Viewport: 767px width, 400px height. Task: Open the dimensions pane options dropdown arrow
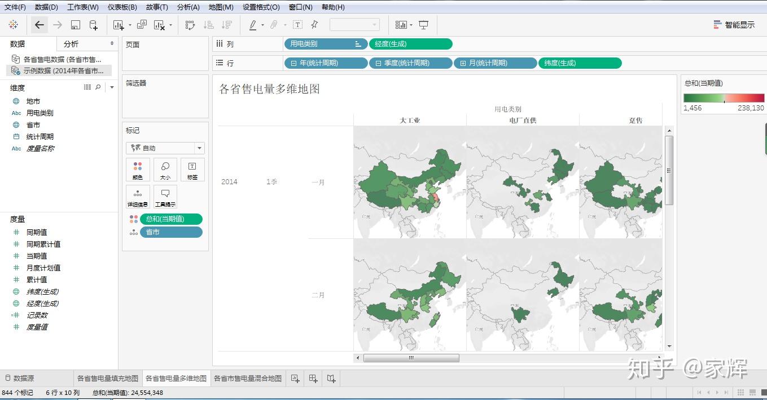pyautogui.click(x=111, y=87)
